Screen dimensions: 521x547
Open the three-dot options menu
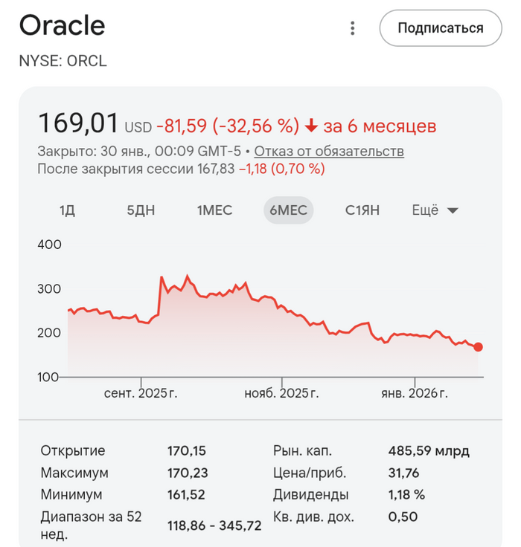point(352,28)
